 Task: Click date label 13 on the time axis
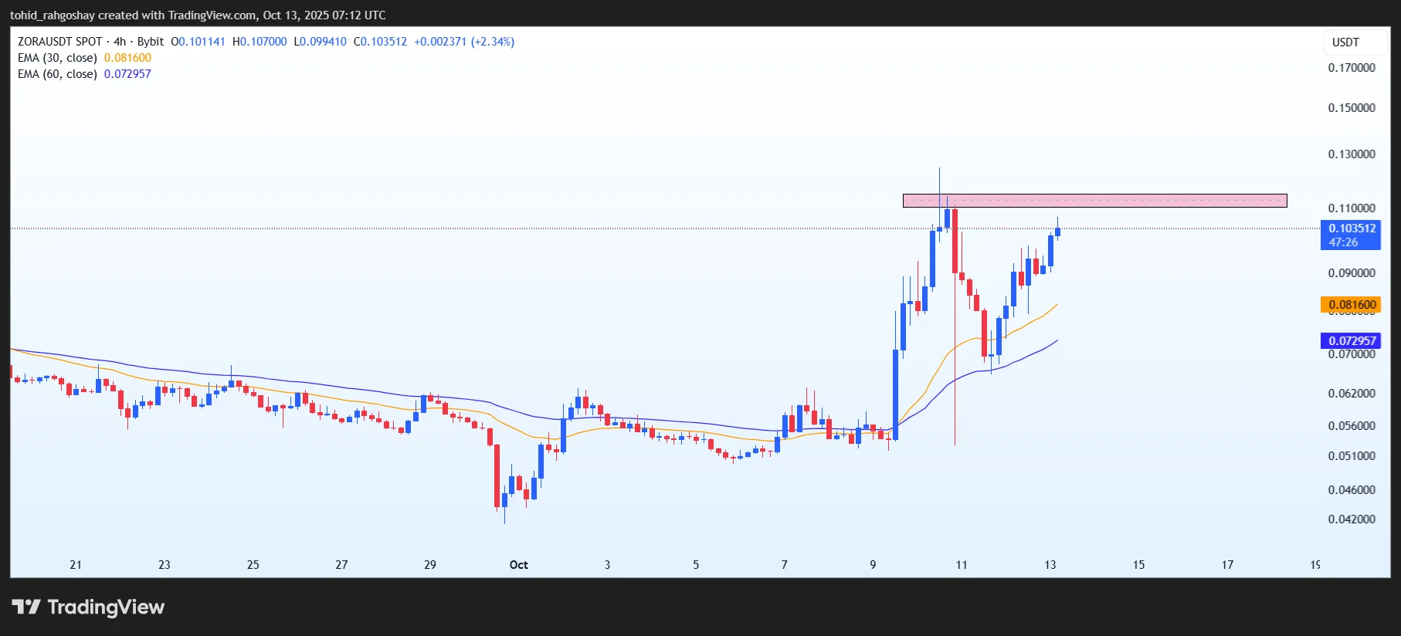pyautogui.click(x=1050, y=565)
